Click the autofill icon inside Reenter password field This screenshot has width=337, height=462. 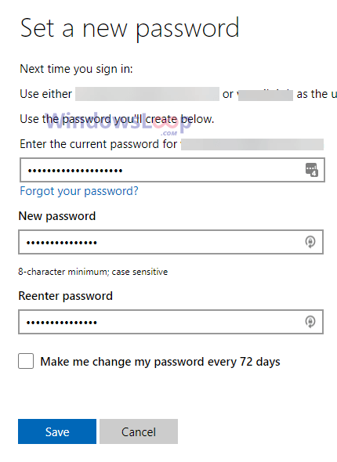coord(310,322)
